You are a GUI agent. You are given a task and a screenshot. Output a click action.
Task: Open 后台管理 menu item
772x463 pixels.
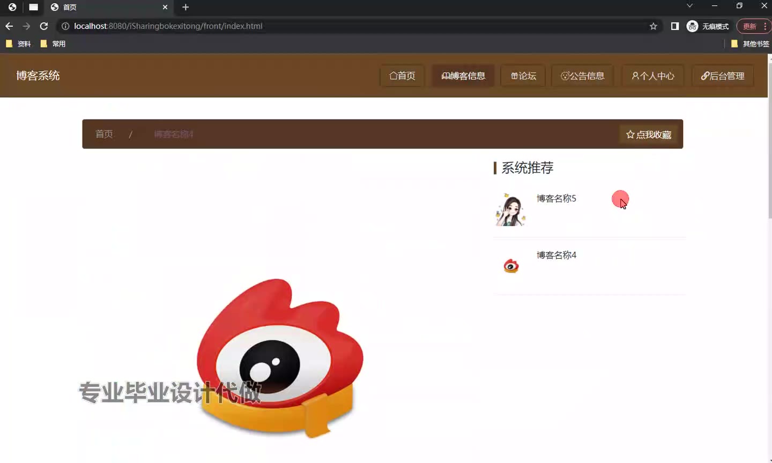(x=723, y=76)
